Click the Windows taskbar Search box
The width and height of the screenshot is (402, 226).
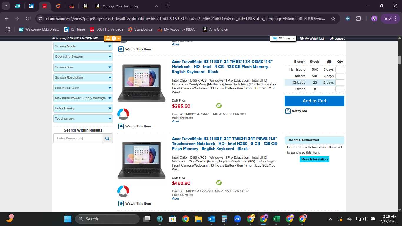point(107,219)
